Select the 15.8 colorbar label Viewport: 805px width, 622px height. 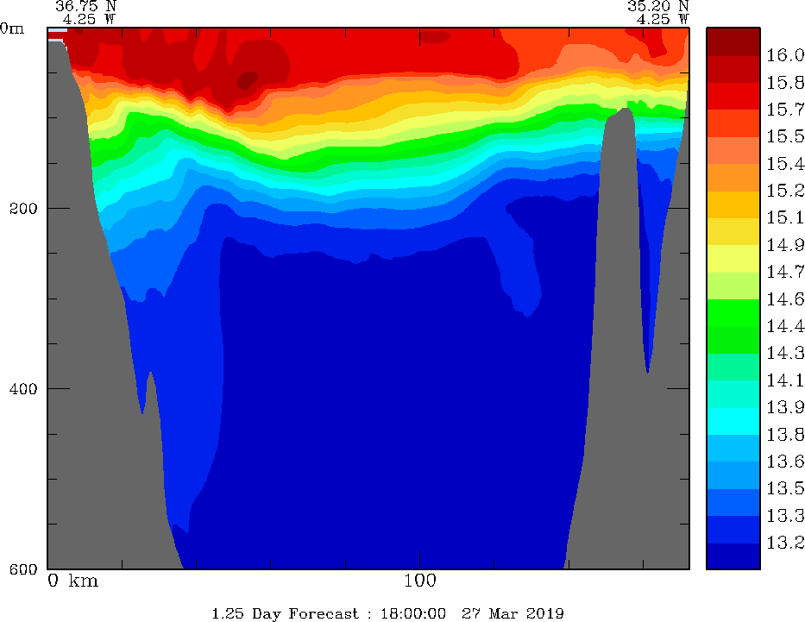785,83
